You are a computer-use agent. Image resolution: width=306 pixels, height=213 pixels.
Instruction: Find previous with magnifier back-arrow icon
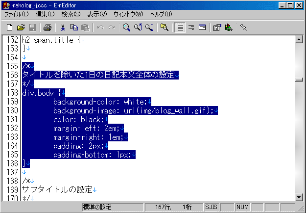(x=138, y=27)
